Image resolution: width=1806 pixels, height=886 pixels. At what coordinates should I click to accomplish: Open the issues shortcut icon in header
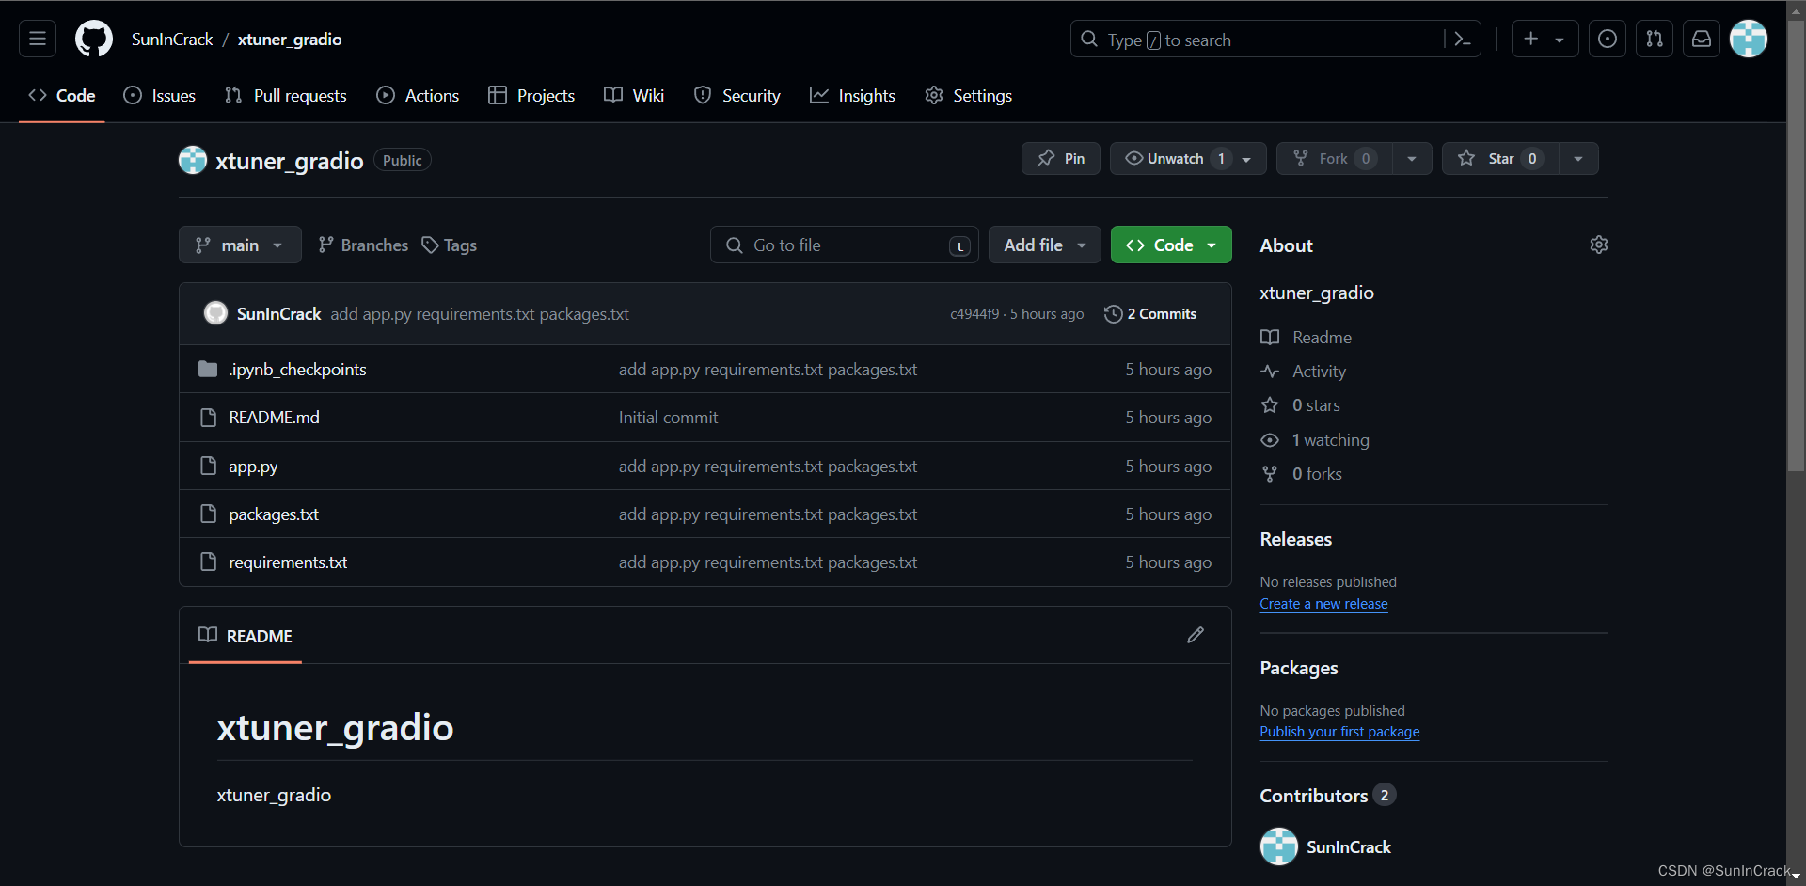click(1608, 39)
